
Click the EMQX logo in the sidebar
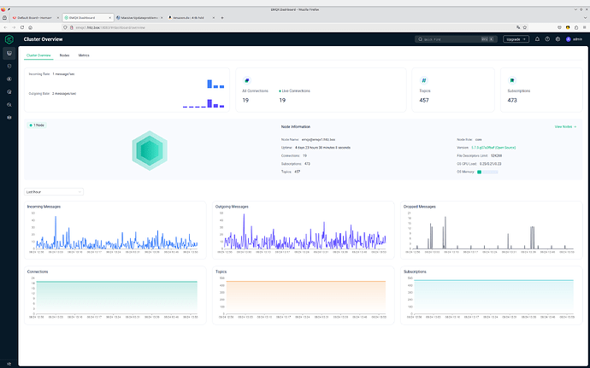point(9,39)
